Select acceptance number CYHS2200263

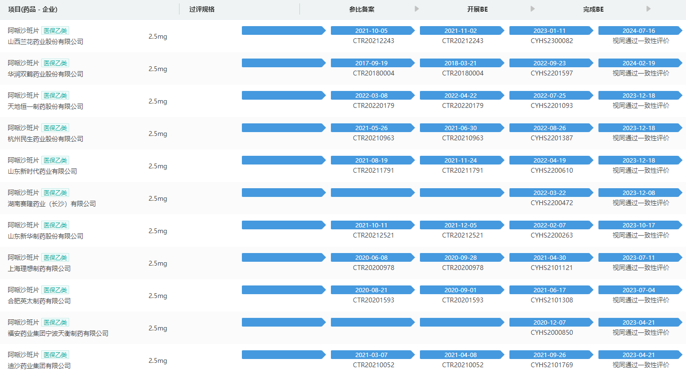[x=552, y=235]
